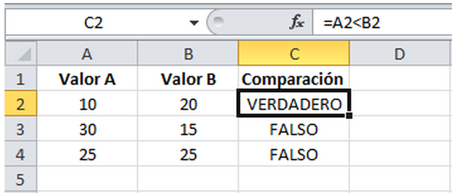Click cell A4 with value 25
The image size is (456, 196).
tap(87, 153)
